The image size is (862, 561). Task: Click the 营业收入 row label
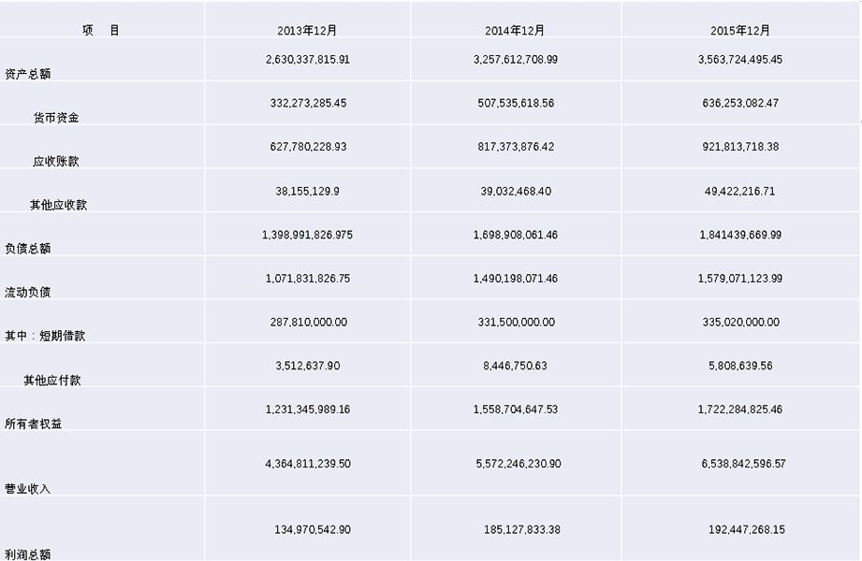[x=28, y=489]
